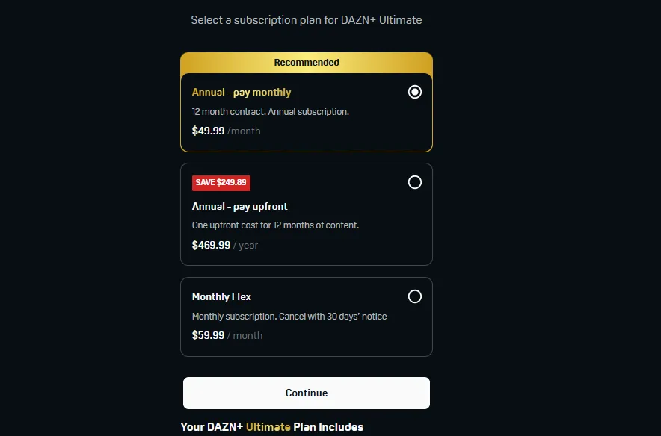Click the "12 month contract" description text
This screenshot has height=436, width=661.
(x=270, y=112)
